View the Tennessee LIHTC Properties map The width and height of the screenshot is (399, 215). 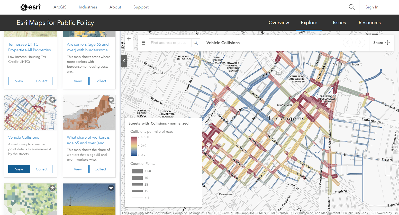(x=19, y=81)
